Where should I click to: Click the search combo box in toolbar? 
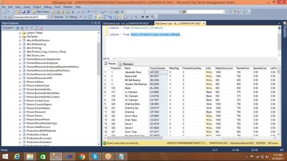pos(205,12)
